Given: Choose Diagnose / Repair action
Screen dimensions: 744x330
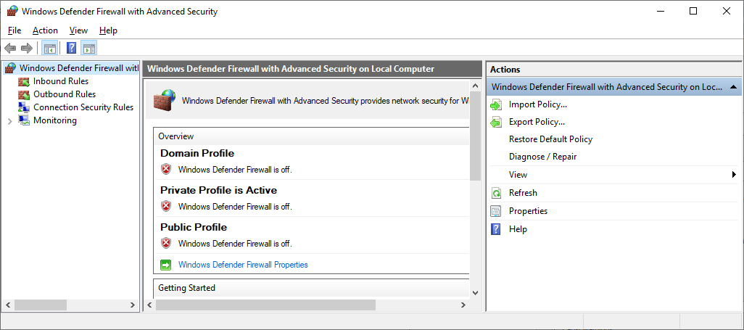Looking at the screenshot, I should [x=543, y=157].
